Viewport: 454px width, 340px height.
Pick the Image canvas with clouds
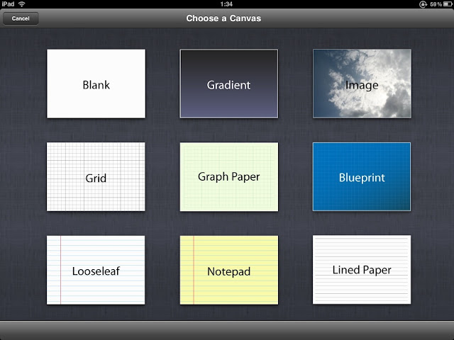(x=362, y=84)
